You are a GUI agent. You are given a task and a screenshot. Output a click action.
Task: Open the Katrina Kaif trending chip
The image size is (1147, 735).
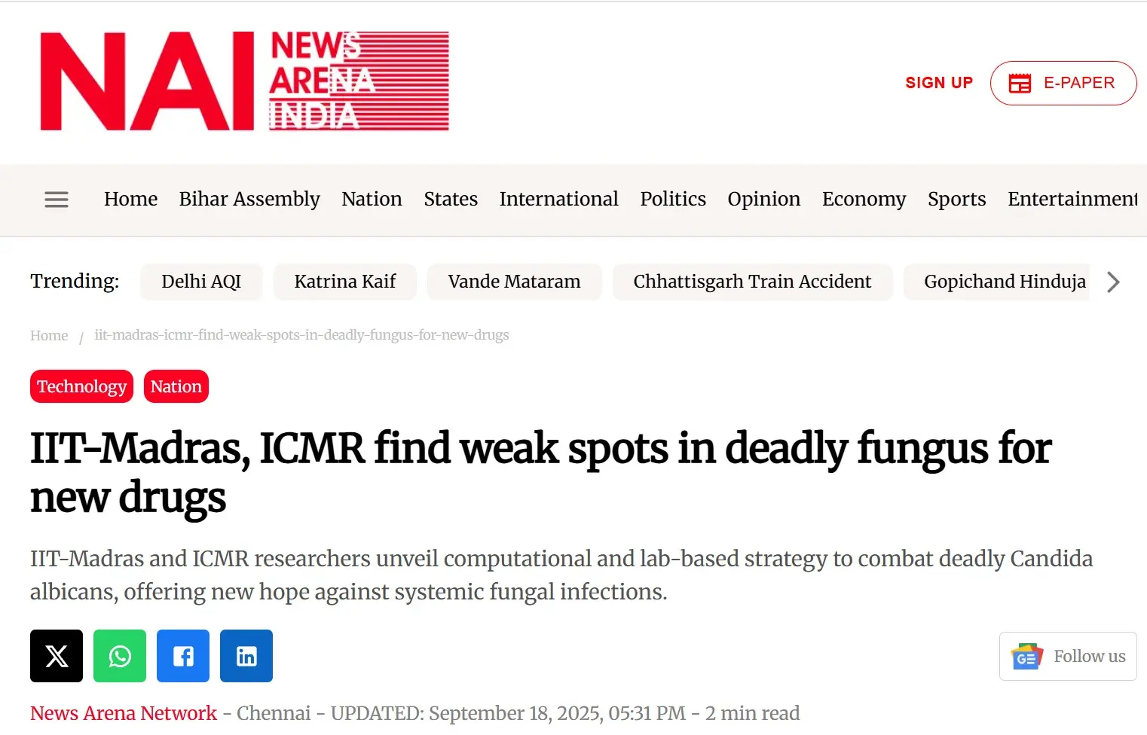click(x=344, y=282)
